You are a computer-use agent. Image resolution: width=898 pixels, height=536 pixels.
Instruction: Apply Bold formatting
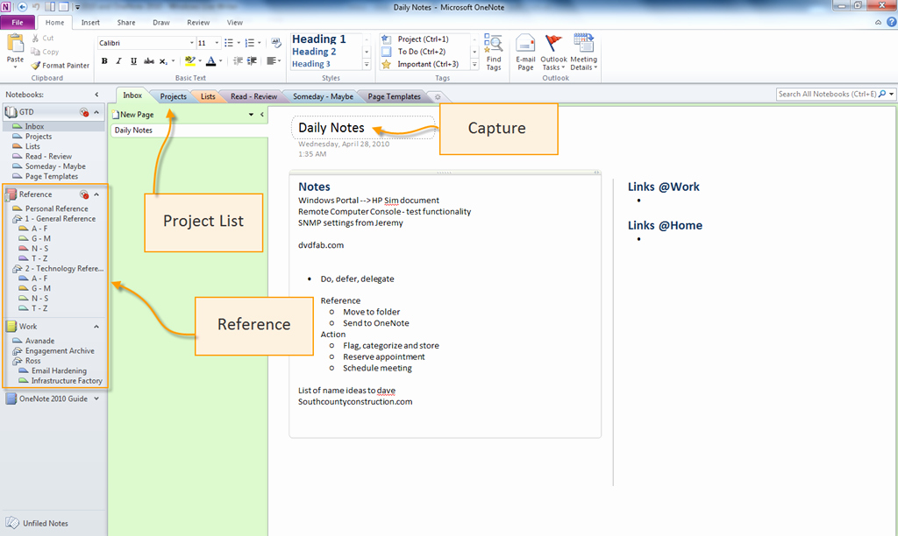pos(104,61)
